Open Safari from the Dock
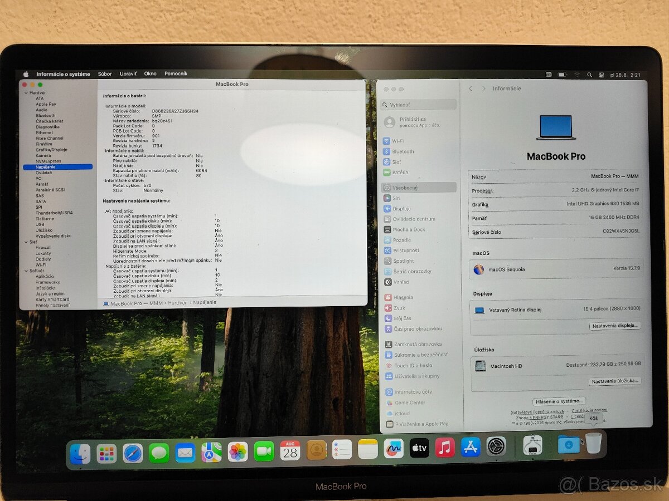669x501 pixels. coord(133,453)
